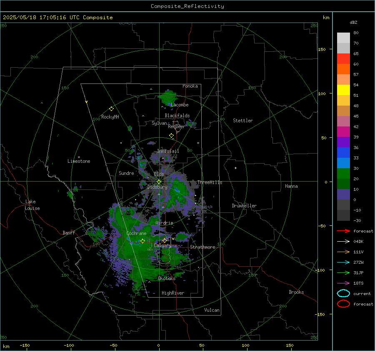Image resolution: width=375 pixels, height=351 pixels.
Task: Click the Strathmore label
Action: (x=202, y=247)
